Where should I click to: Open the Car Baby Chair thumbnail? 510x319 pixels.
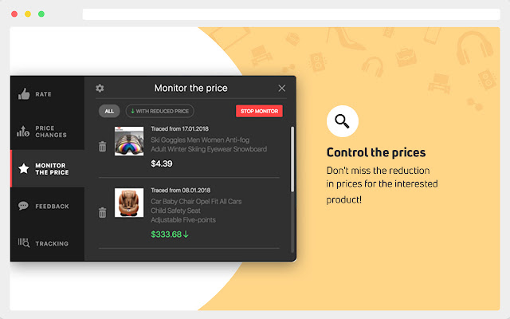click(129, 203)
